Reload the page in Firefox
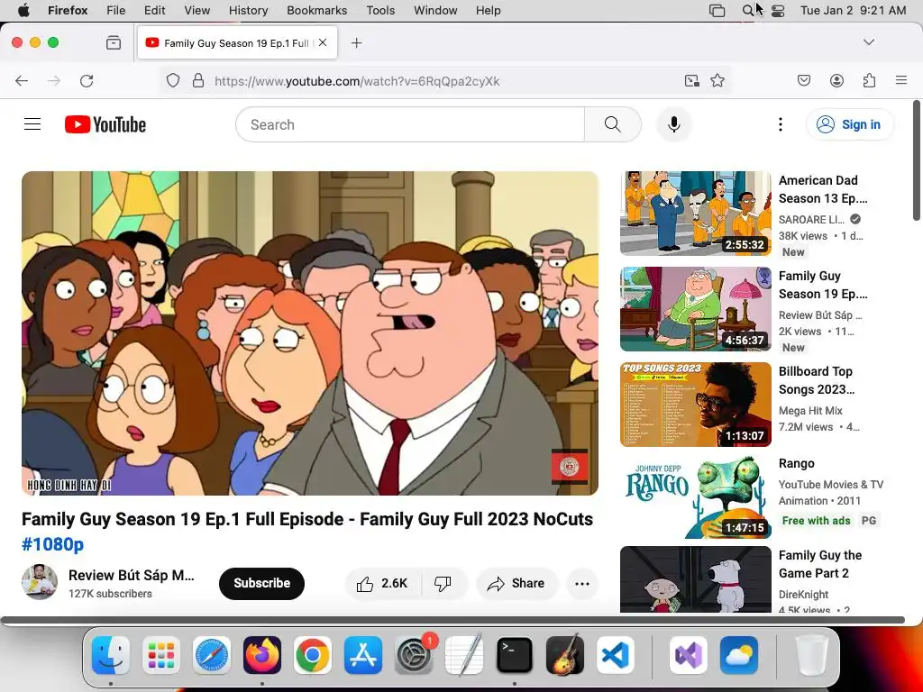The width and height of the screenshot is (923, 692). 87,80
